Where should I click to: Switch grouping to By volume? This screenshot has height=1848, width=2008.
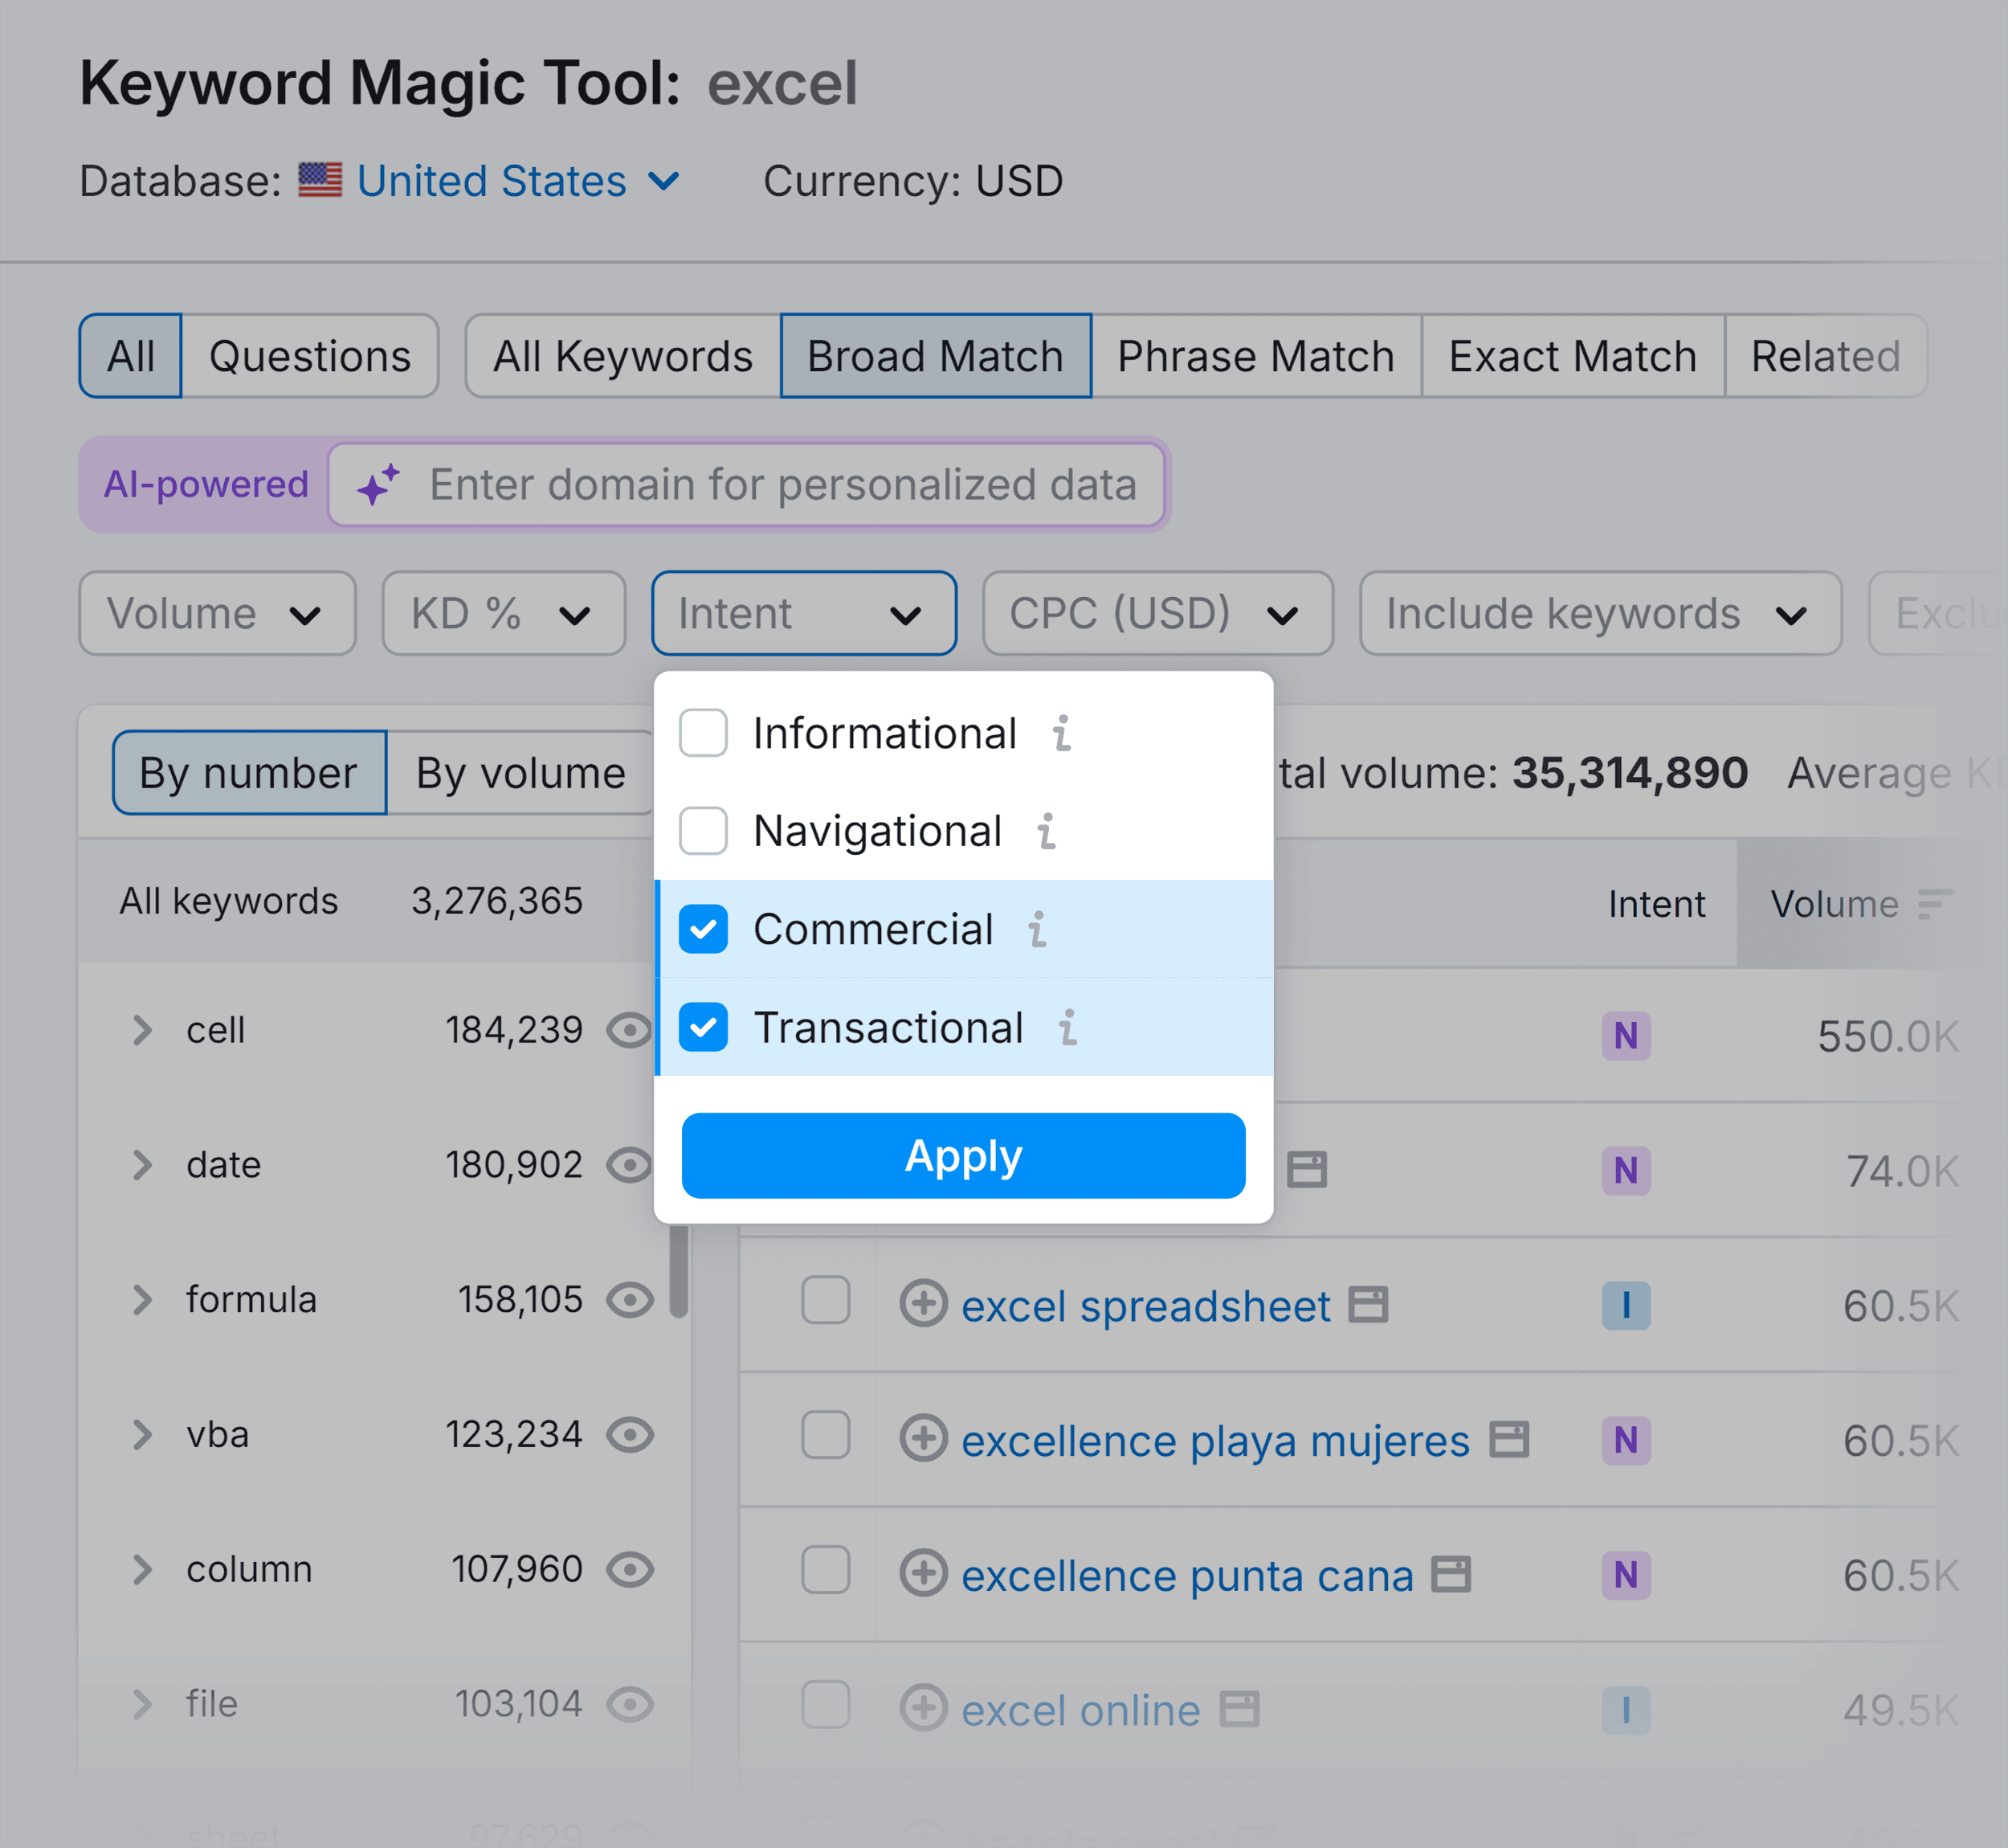[520, 773]
